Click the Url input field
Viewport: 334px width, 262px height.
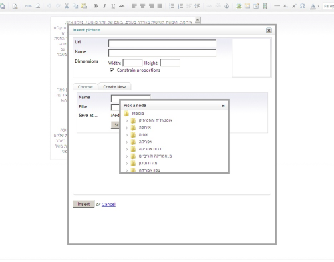pos(162,43)
